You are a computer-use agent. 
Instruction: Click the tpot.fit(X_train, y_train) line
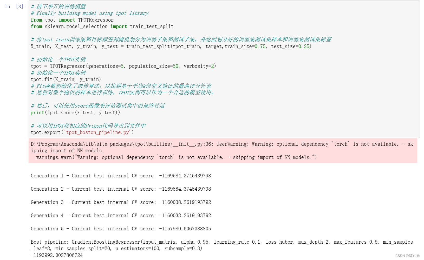point(66,79)
